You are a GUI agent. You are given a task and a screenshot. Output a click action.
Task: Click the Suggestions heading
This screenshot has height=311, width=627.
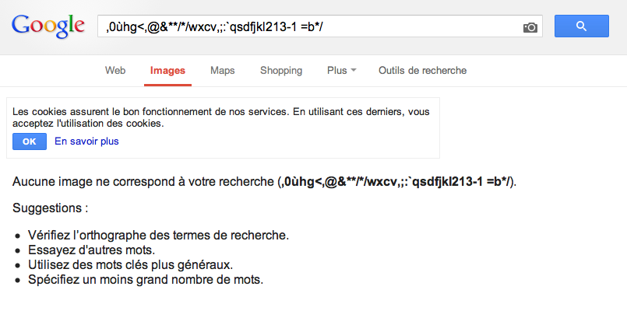51,208
